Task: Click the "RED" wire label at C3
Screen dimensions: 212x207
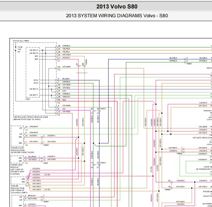Action: point(64,100)
